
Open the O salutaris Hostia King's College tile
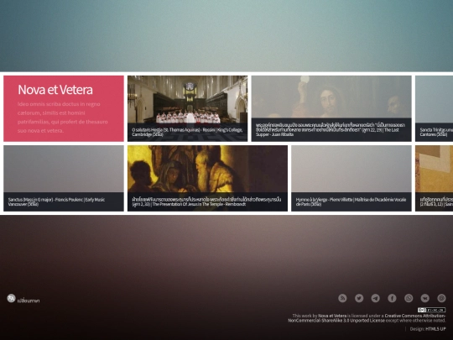point(188,108)
